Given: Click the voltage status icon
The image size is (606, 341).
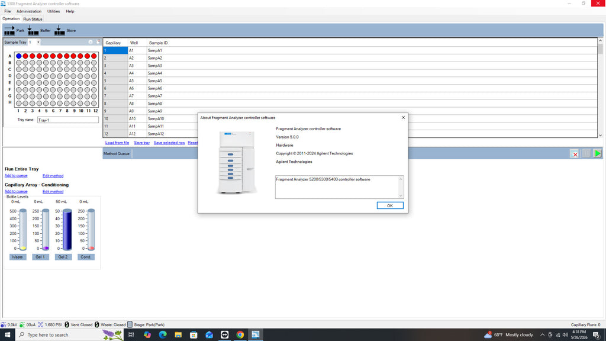Looking at the screenshot, I should click(4, 325).
